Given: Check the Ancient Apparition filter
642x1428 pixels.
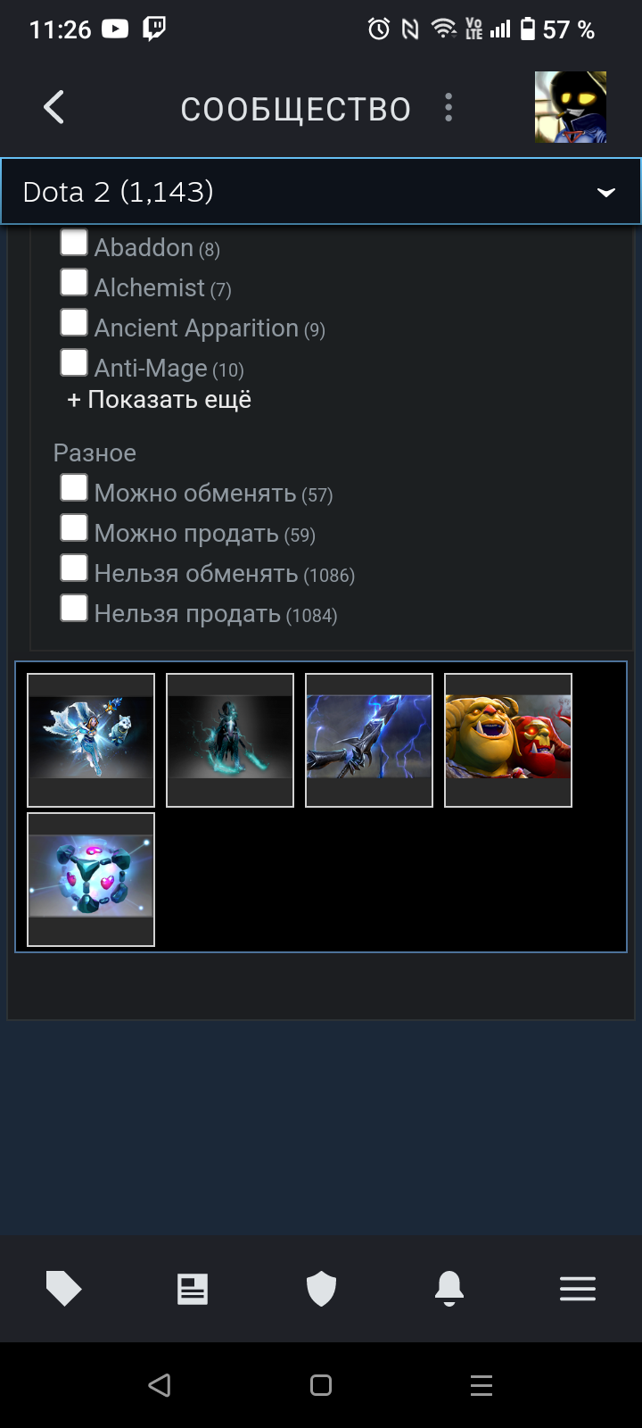Looking at the screenshot, I should coord(74,323).
